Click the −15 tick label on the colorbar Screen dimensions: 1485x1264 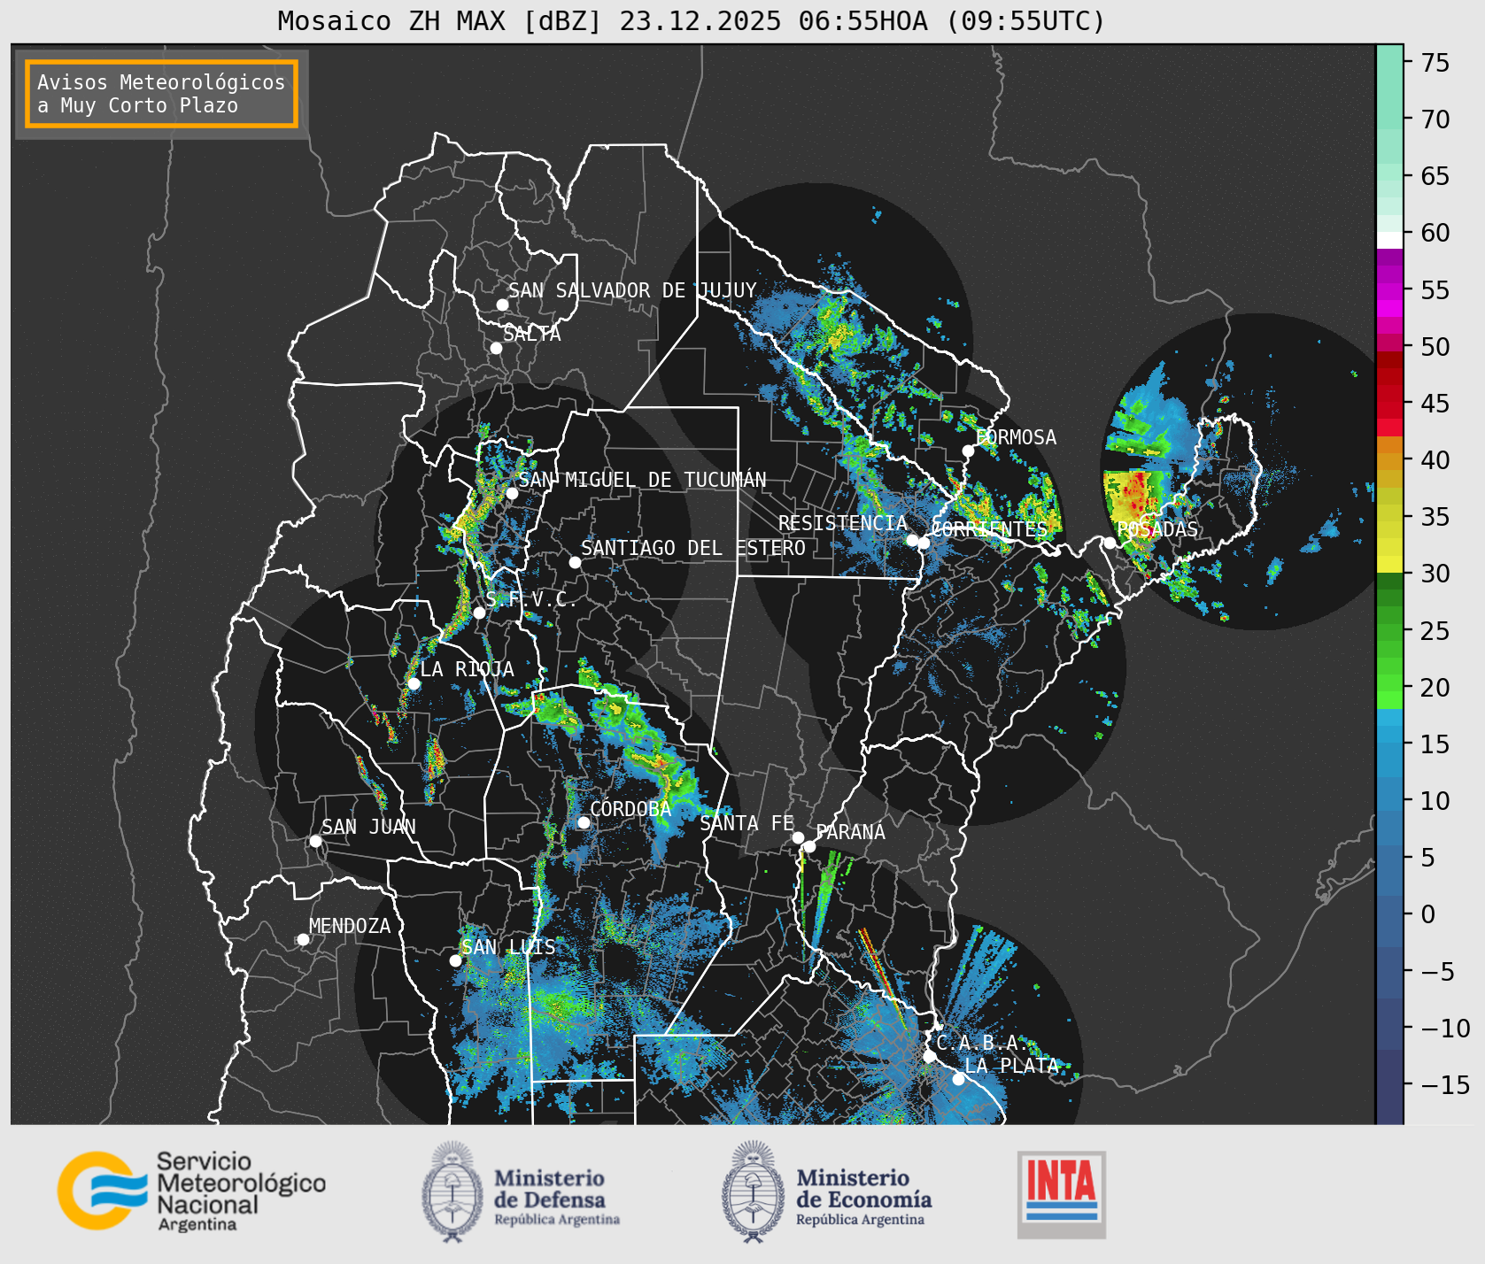click(1445, 1085)
